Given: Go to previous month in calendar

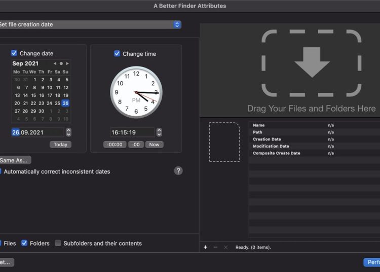Looking at the screenshot, I should click(x=55, y=64).
